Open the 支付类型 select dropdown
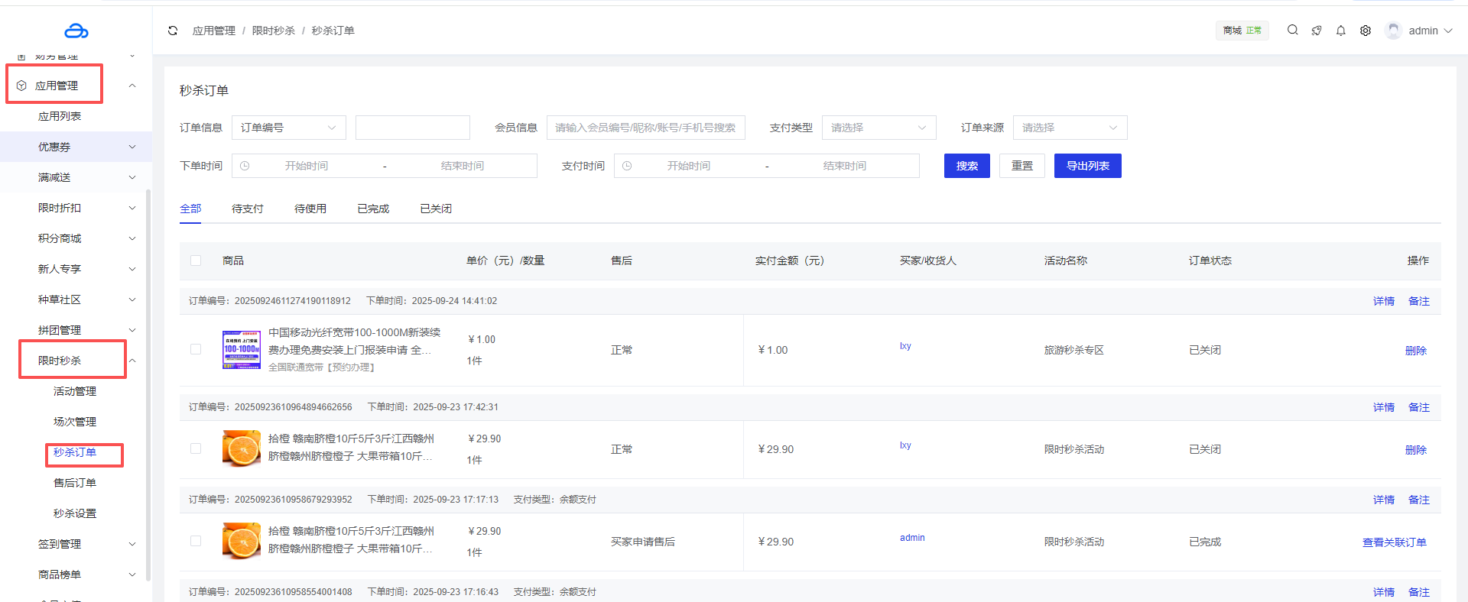Viewport: 1468px width, 602px height. pos(879,128)
